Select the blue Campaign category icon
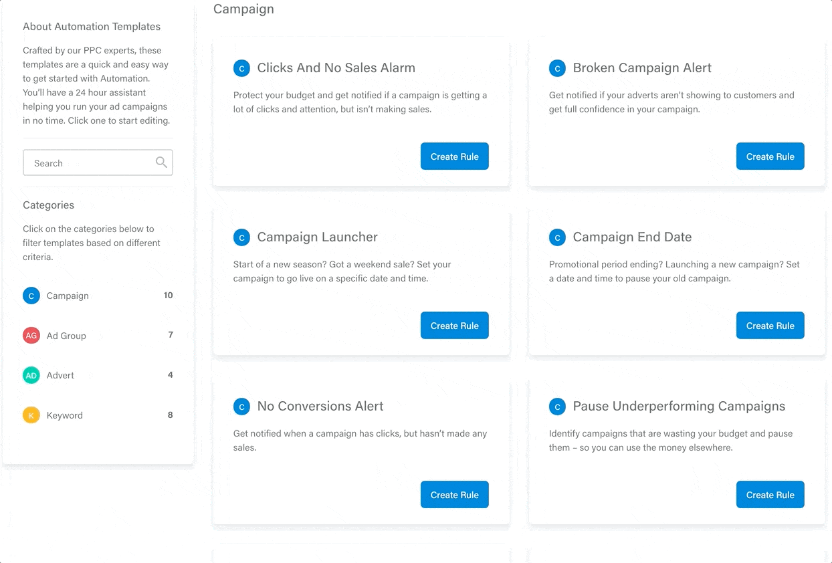Viewport: 832px width, 563px height. tap(31, 296)
